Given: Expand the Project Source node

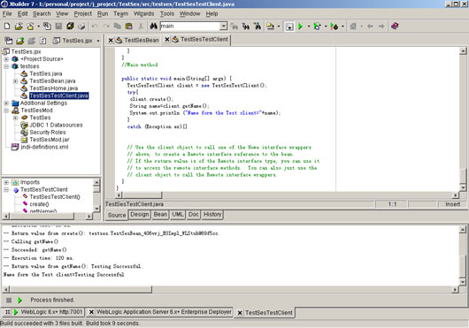Looking at the screenshot, I should [x=6, y=59].
